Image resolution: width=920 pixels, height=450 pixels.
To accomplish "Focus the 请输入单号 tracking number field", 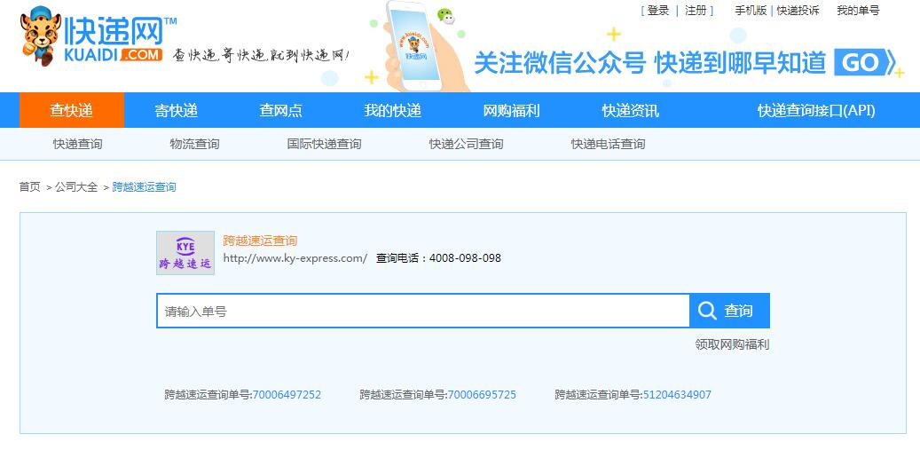I will pyautogui.click(x=423, y=311).
